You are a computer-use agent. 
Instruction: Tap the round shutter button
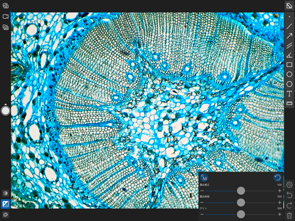pos(5,111)
